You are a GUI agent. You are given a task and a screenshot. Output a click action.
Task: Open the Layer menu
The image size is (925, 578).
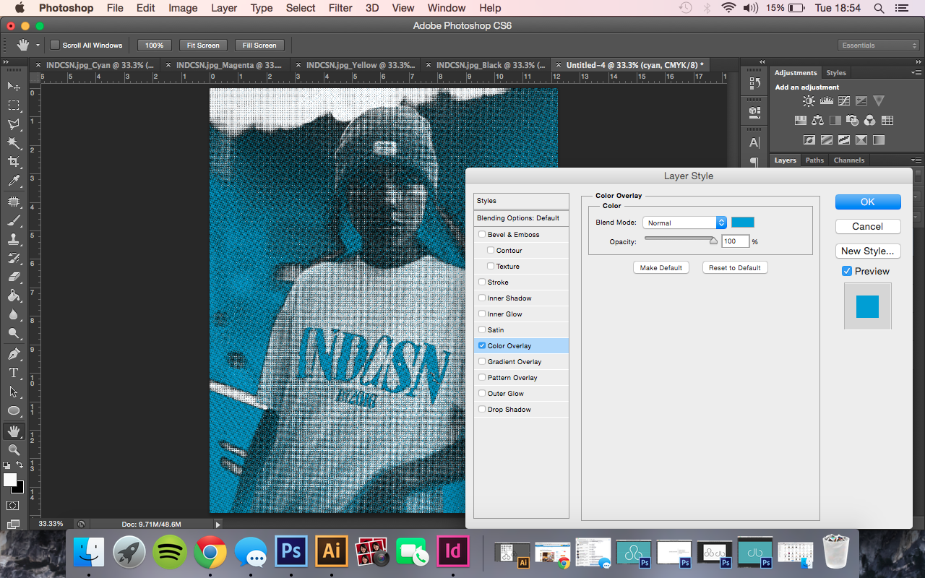[x=224, y=8]
